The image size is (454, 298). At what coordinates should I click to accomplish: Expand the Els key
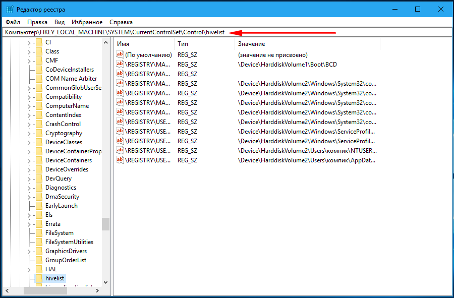[x=29, y=215]
